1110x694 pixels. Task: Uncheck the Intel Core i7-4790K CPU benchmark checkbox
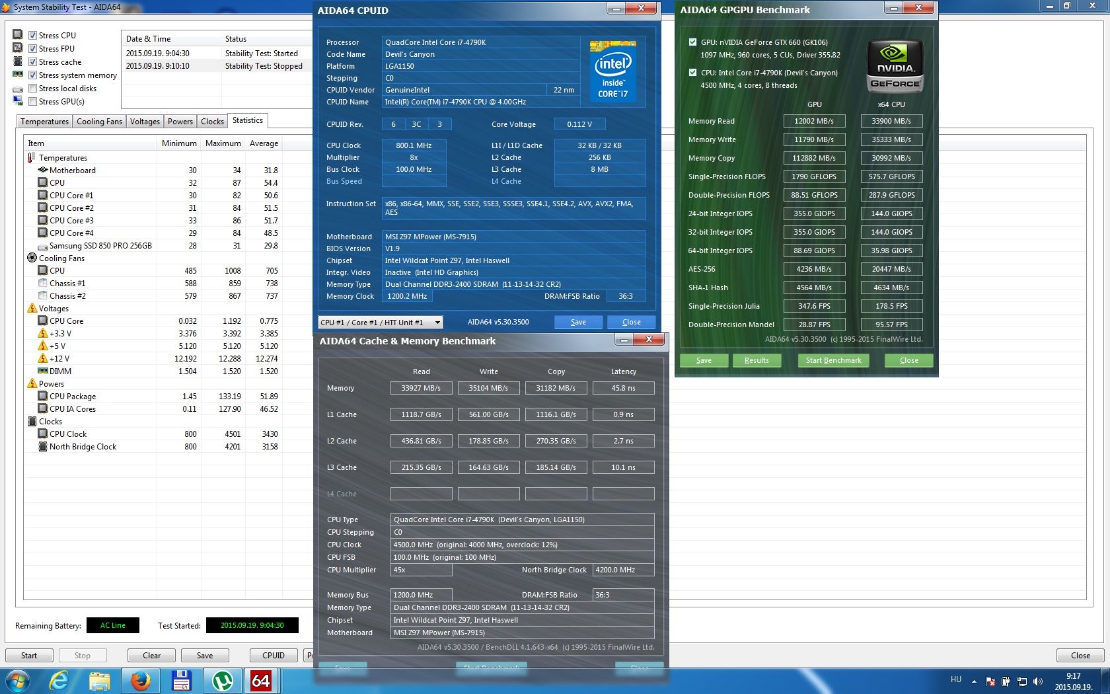[x=692, y=73]
